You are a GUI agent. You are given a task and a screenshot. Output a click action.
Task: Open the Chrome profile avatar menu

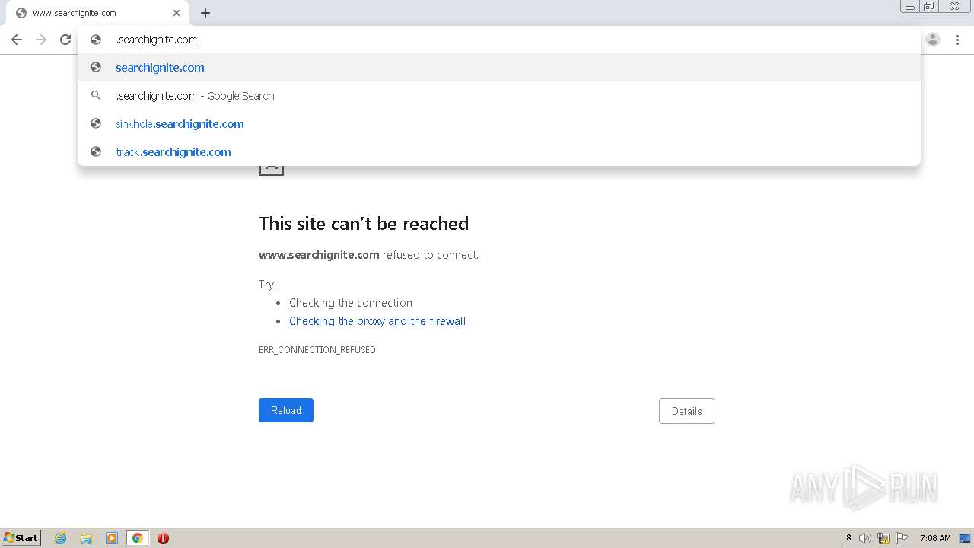tap(933, 40)
